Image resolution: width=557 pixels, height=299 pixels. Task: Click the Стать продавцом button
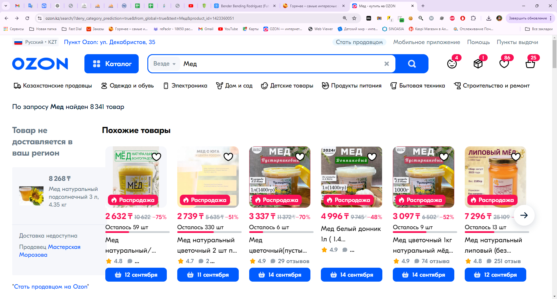click(x=359, y=42)
